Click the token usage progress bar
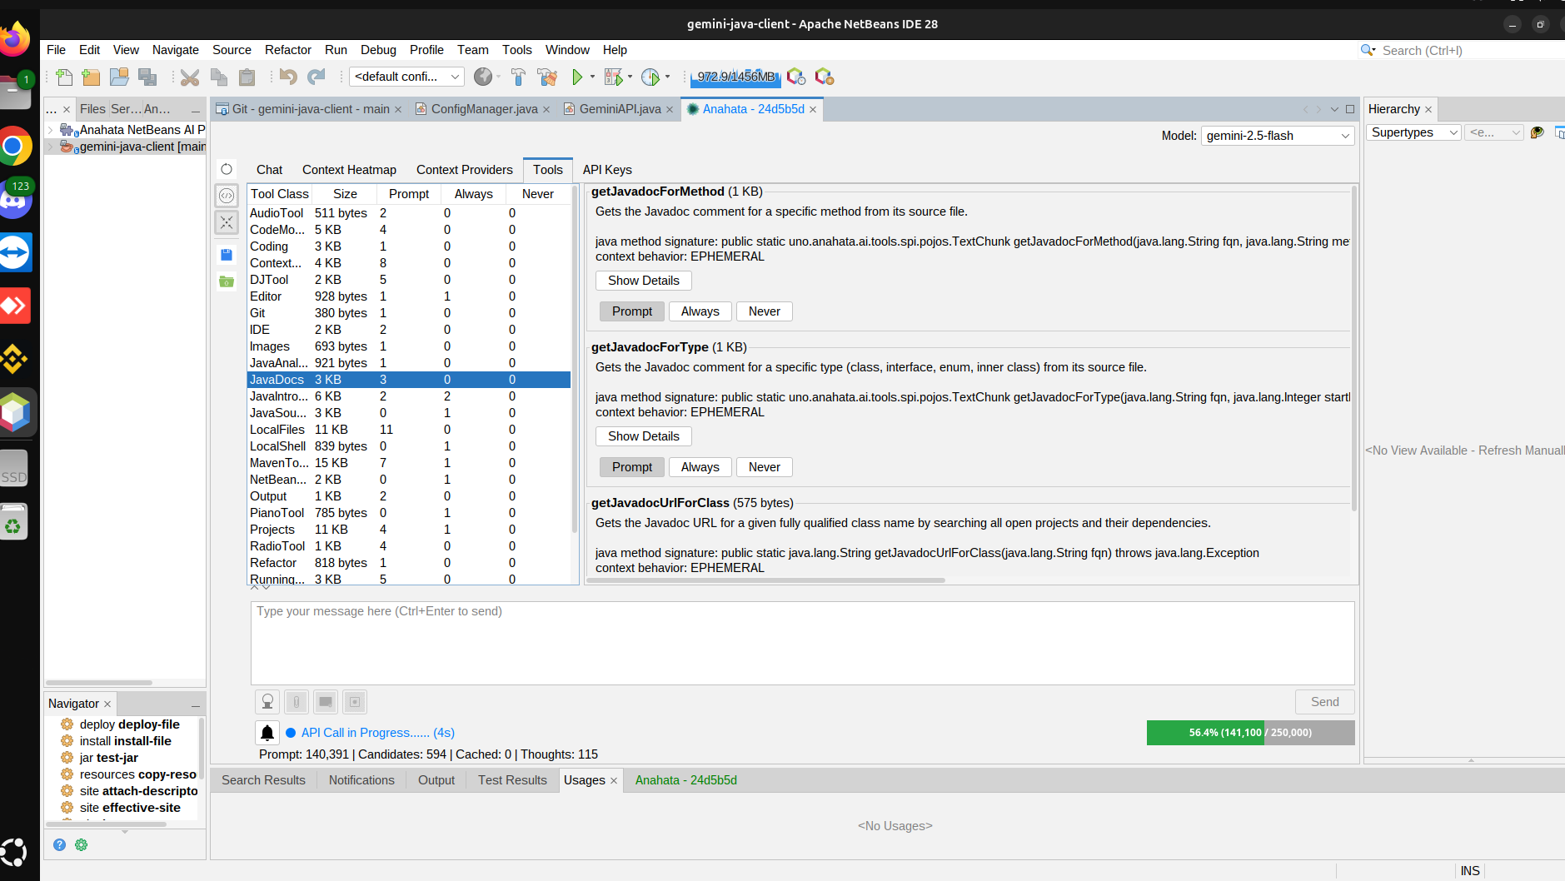The image size is (1565, 881). [x=1250, y=733]
